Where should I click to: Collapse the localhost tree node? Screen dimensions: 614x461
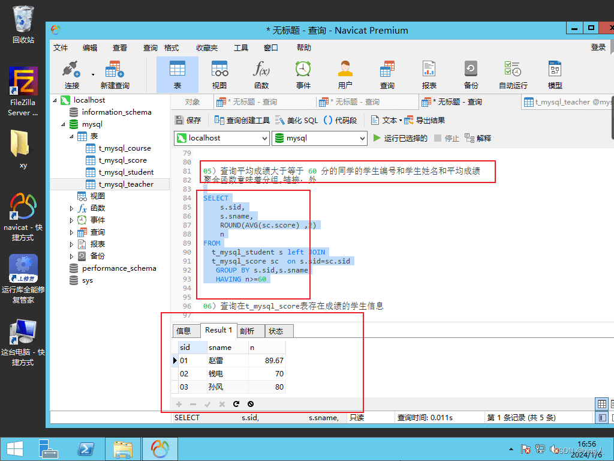(x=55, y=100)
